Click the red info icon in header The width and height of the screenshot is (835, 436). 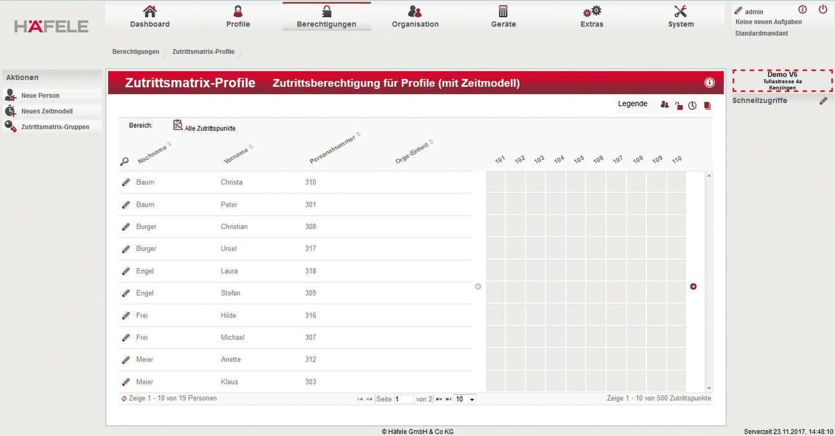pyautogui.click(x=802, y=10)
